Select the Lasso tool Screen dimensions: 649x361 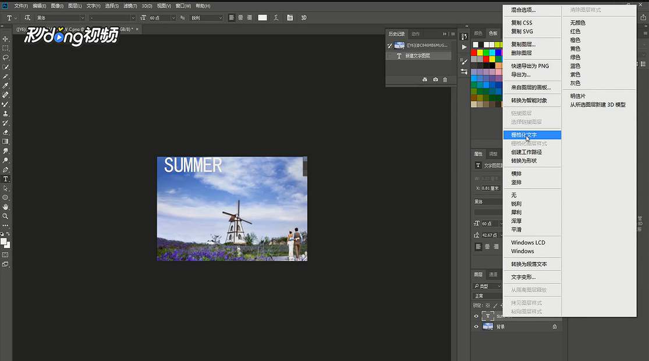point(5,58)
